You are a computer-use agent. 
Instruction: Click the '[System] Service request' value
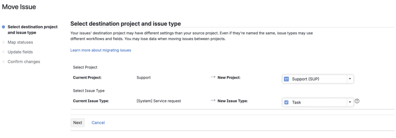point(159,101)
